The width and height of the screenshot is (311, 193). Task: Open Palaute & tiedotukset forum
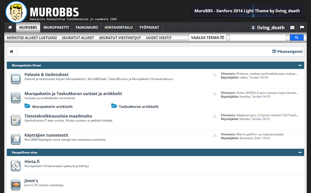tap(46, 74)
